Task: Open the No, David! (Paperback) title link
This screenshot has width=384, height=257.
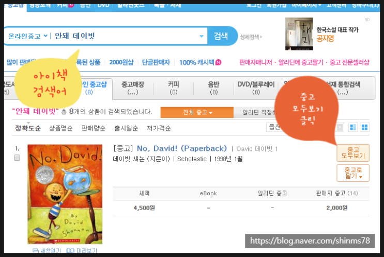Action: click(x=182, y=148)
